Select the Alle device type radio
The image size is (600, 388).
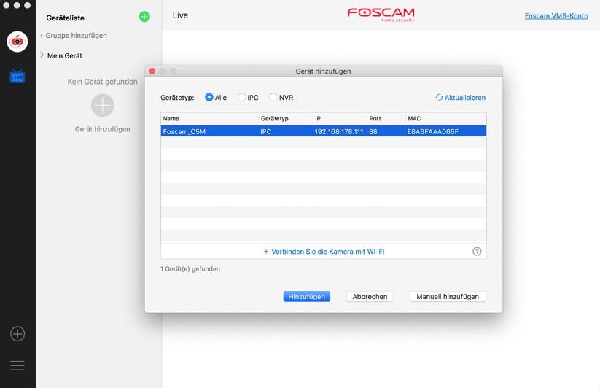pos(209,97)
